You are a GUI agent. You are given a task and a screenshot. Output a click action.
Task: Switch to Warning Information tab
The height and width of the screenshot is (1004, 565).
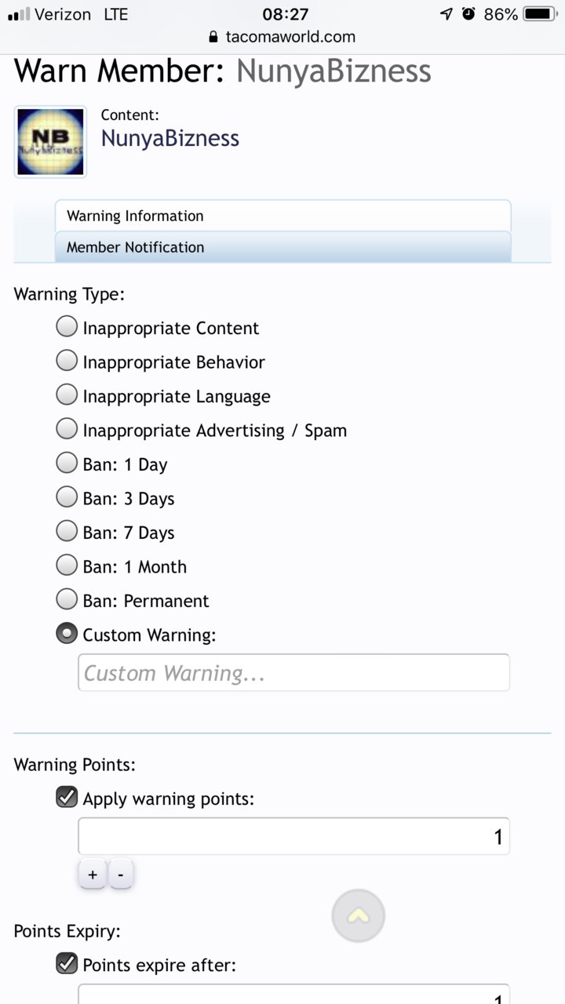(x=282, y=216)
